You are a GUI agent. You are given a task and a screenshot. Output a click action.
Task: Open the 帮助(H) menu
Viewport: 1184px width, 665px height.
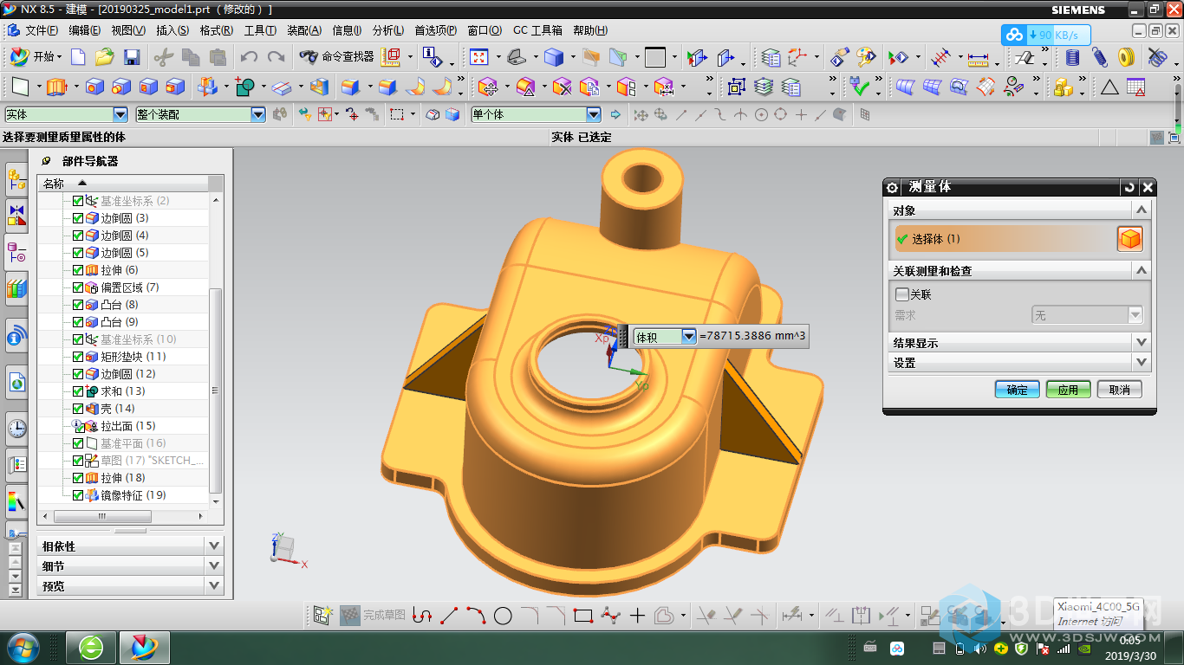coord(590,30)
